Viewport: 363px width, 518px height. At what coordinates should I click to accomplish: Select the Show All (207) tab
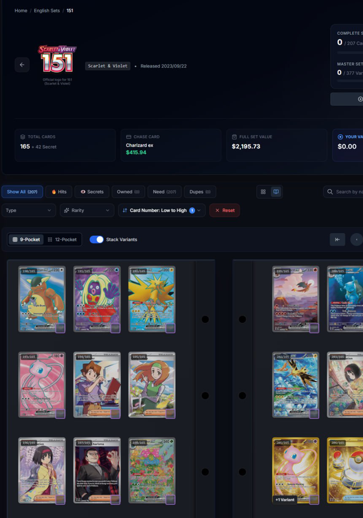(22, 192)
